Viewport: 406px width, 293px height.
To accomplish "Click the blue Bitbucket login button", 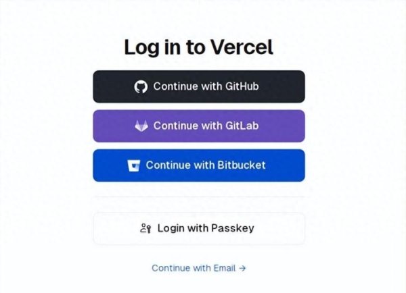I will [199, 165].
